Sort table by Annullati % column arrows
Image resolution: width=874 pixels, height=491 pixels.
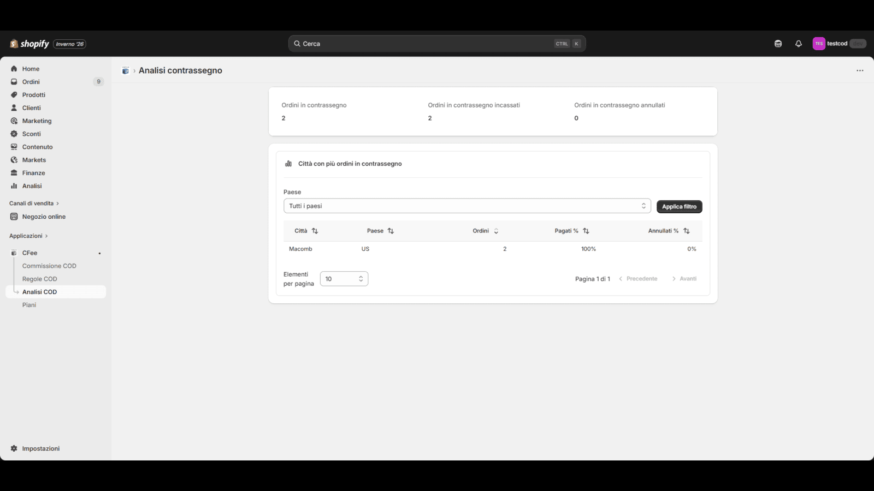[687, 231]
